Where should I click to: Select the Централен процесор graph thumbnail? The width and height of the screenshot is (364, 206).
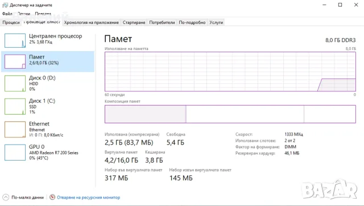15,40
